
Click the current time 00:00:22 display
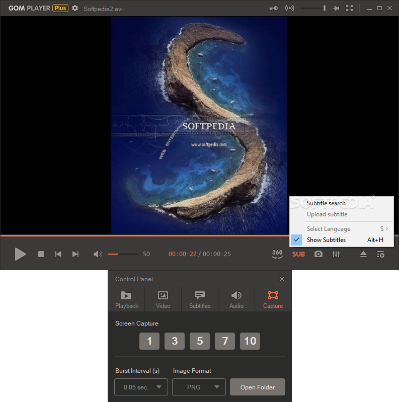pyautogui.click(x=183, y=254)
